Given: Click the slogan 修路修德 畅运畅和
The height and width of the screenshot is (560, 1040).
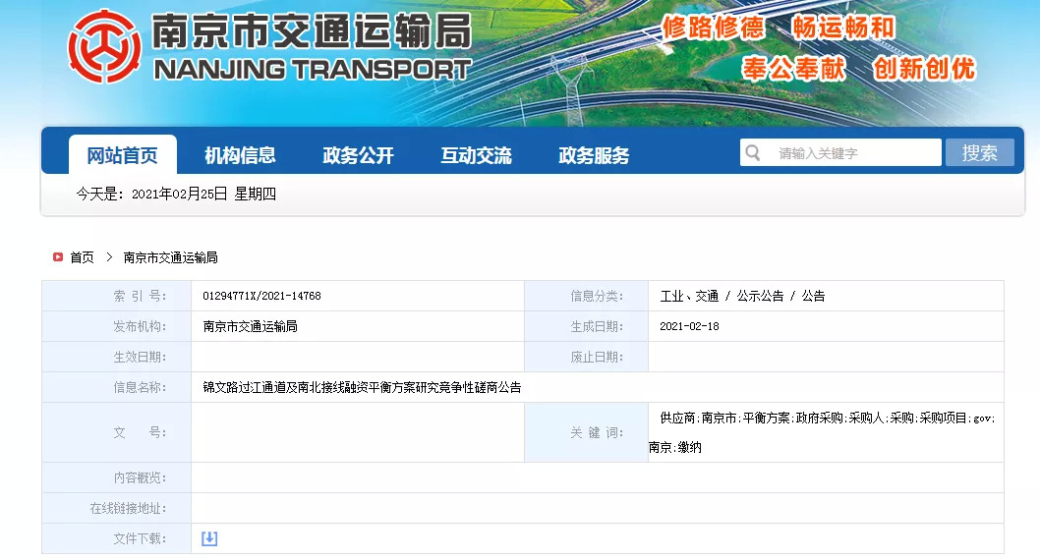Looking at the screenshot, I should 779,28.
